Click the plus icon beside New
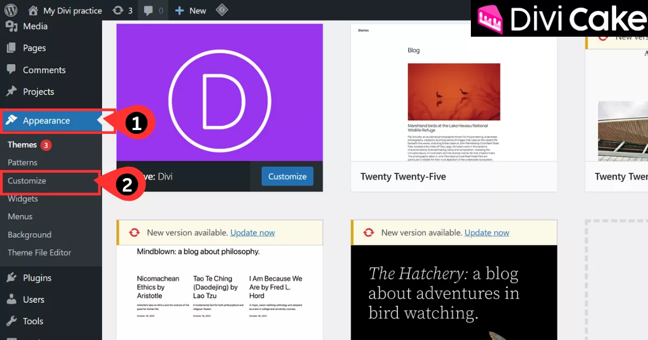Viewport: 648px width, 340px height. click(x=180, y=10)
